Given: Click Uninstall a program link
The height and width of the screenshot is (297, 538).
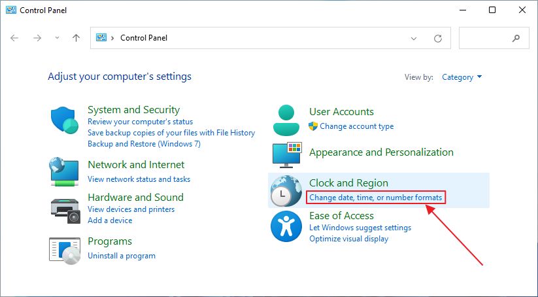Looking at the screenshot, I should (122, 255).
